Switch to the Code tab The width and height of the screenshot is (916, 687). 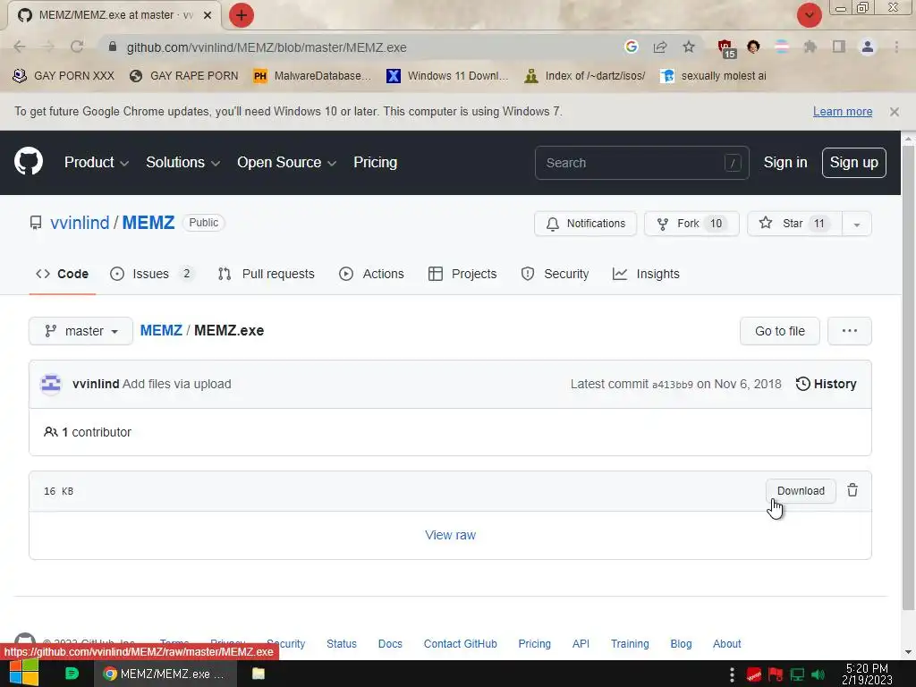tap(63, 274)
